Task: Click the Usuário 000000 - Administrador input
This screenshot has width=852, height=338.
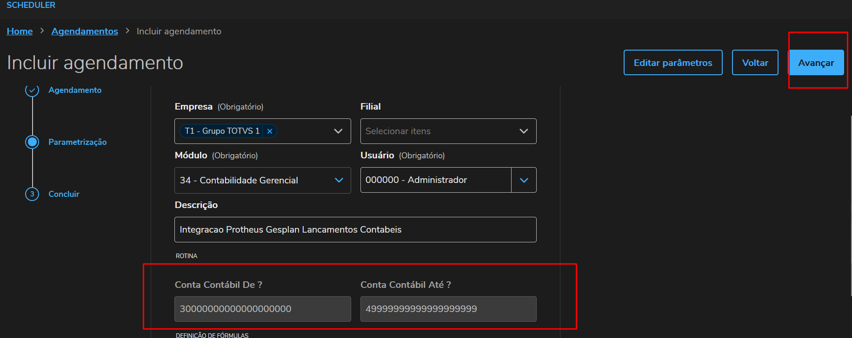Action: tap(435, 180)
